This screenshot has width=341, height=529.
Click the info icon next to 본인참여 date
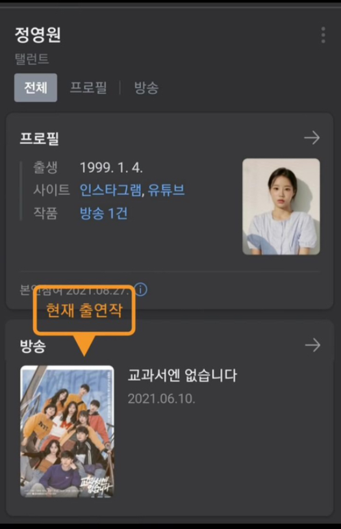pos(141,289)
